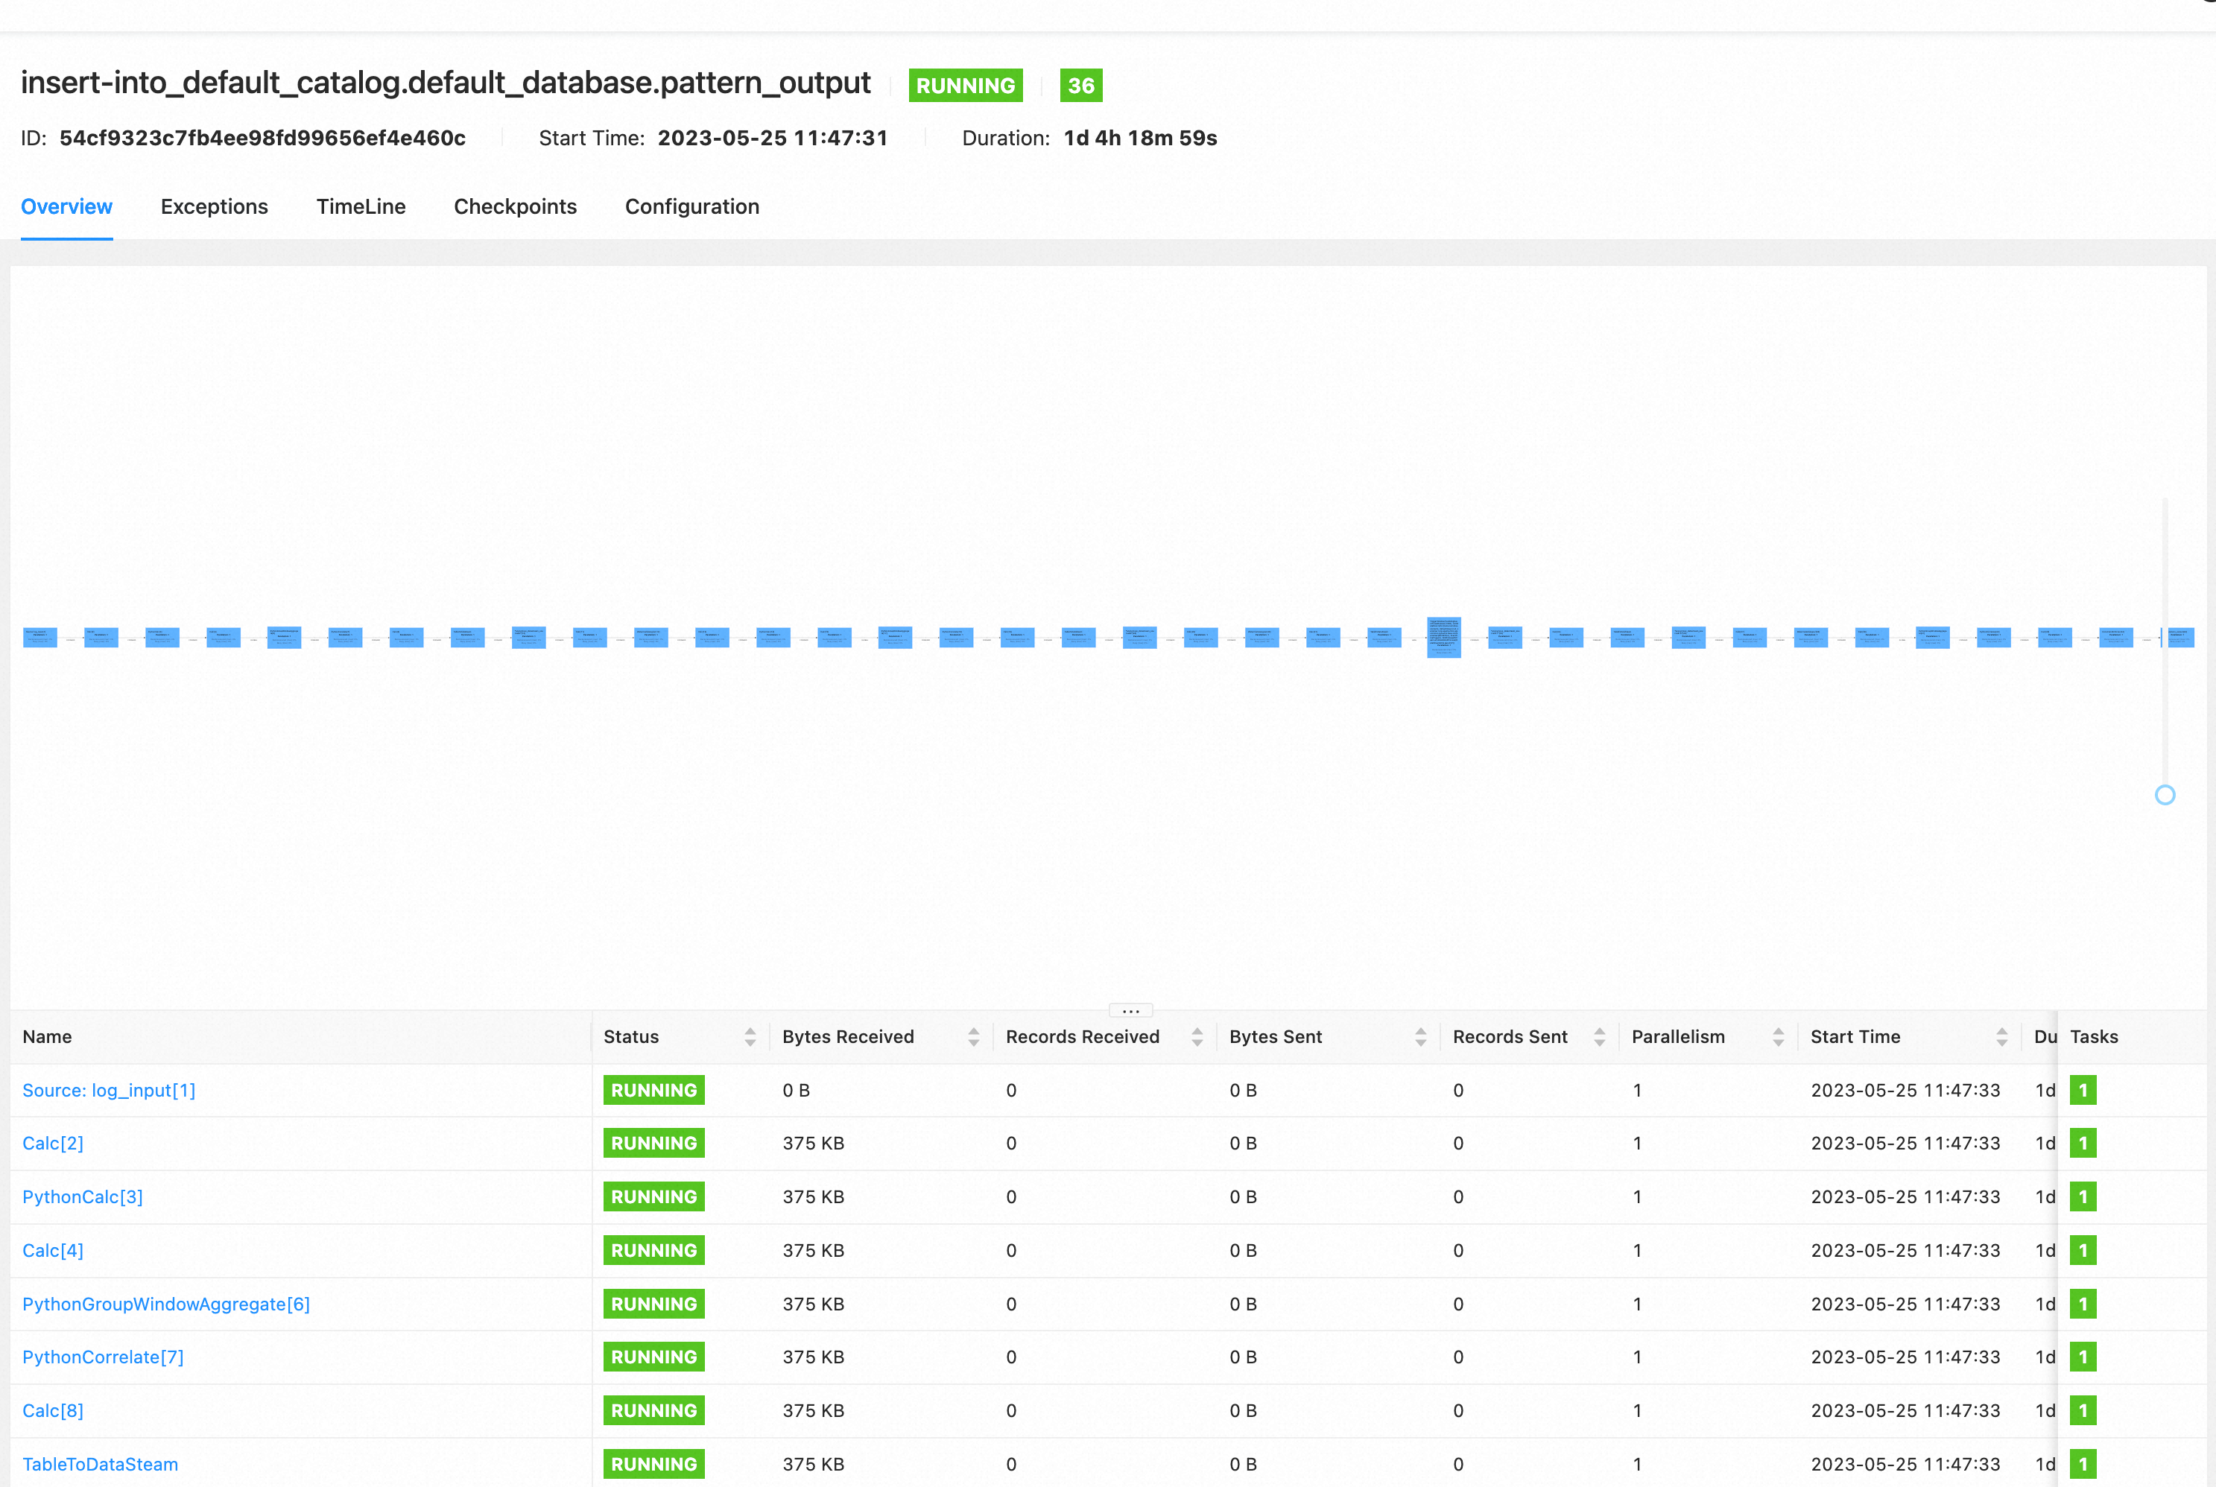Screen dimensions: 2216x1487
Task: Switch to the Checkpoints tab
Action: click(515, 207)
